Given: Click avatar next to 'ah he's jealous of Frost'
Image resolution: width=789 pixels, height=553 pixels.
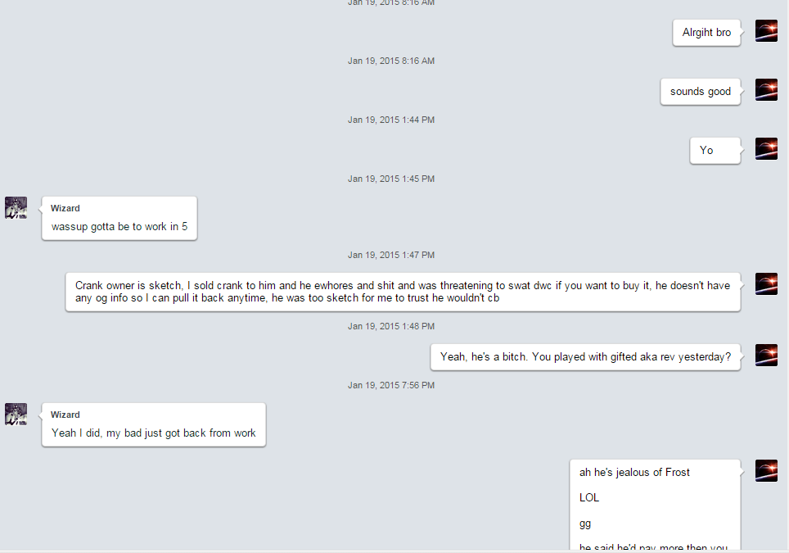Looking at the screenshot, I should (766, 470).
